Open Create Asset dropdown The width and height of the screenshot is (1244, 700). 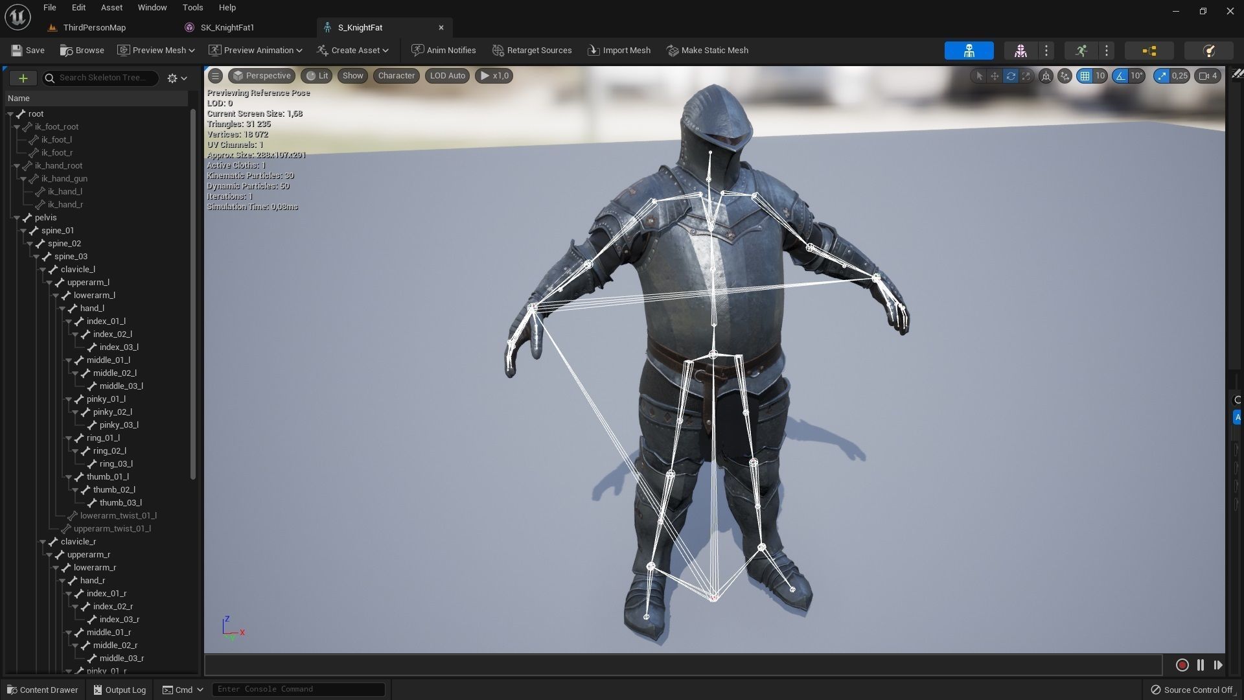353,51
